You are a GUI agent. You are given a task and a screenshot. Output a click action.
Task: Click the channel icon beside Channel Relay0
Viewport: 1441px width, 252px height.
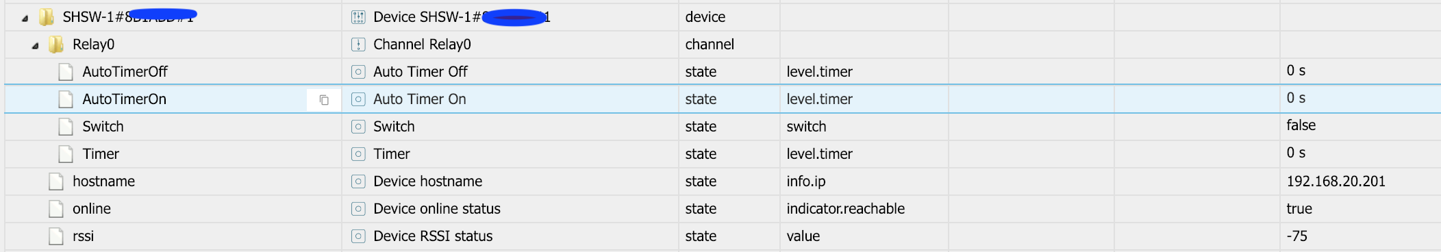click(358, 45)
